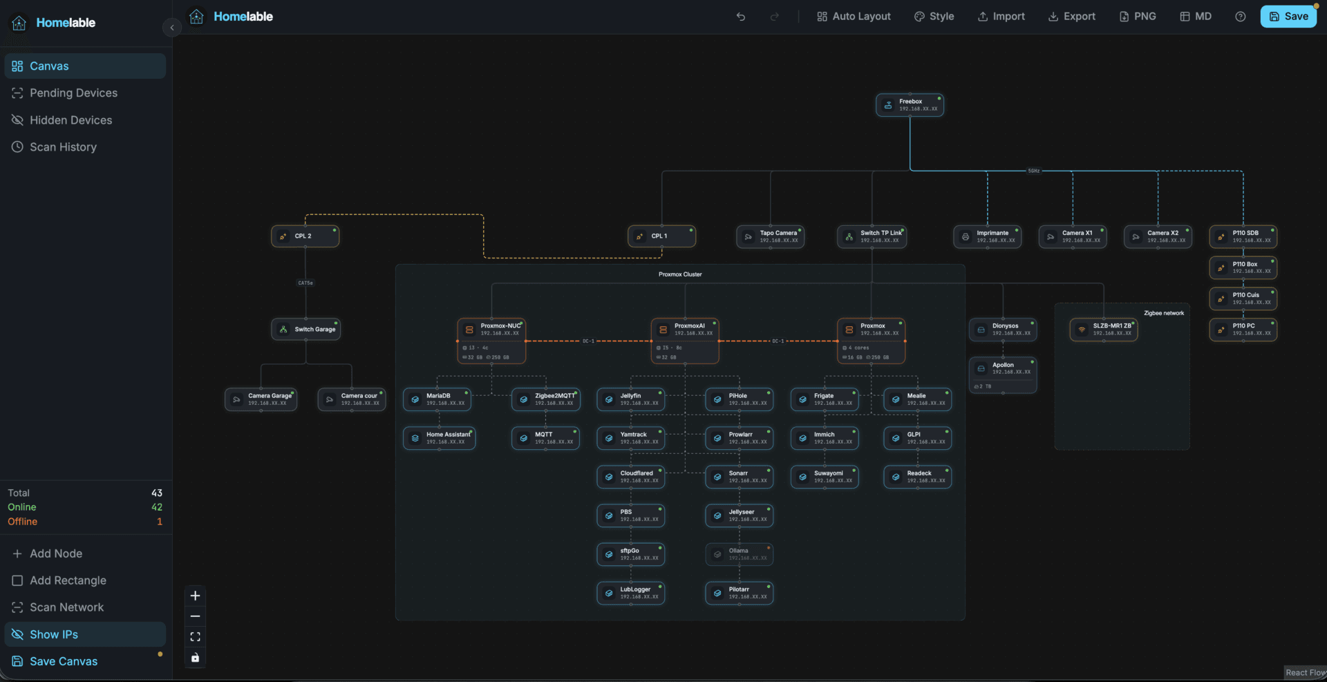Screen dimensions: 1327x682
Task: Collapse the left sidebar with the chevron
Action: click(171, 27)
